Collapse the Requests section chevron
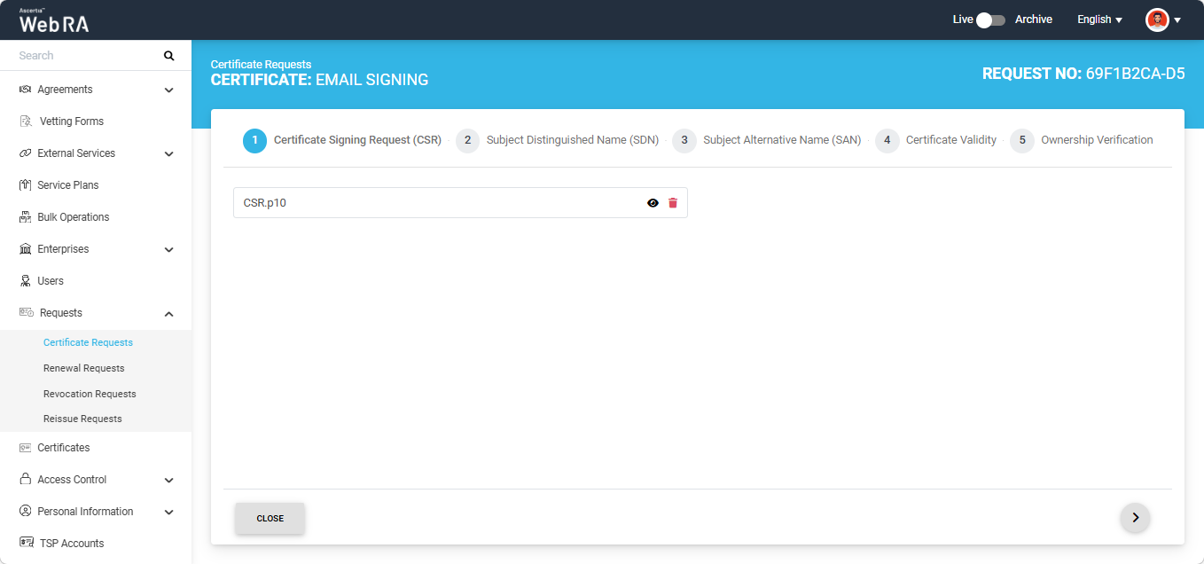Viewport: 1204px width, 564px height. click(x=169, y=314)
